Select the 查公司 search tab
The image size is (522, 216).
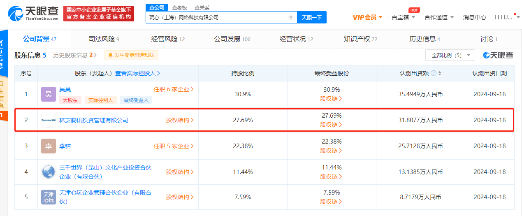157,7
